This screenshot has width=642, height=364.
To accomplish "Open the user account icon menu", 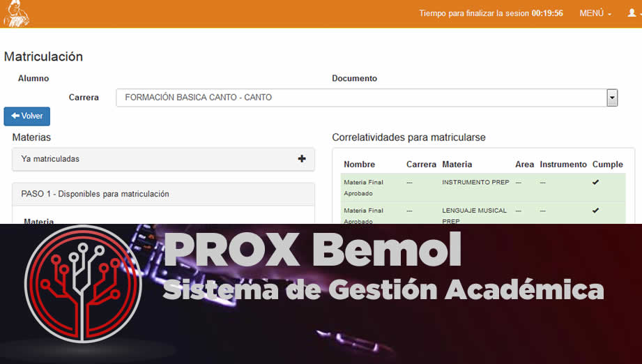I will pyautogui.click(x=633, y=13).
